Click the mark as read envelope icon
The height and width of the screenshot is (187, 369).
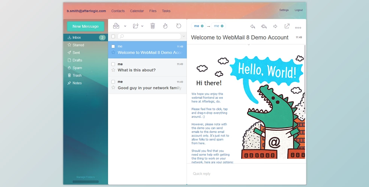[x=116, y=26]
